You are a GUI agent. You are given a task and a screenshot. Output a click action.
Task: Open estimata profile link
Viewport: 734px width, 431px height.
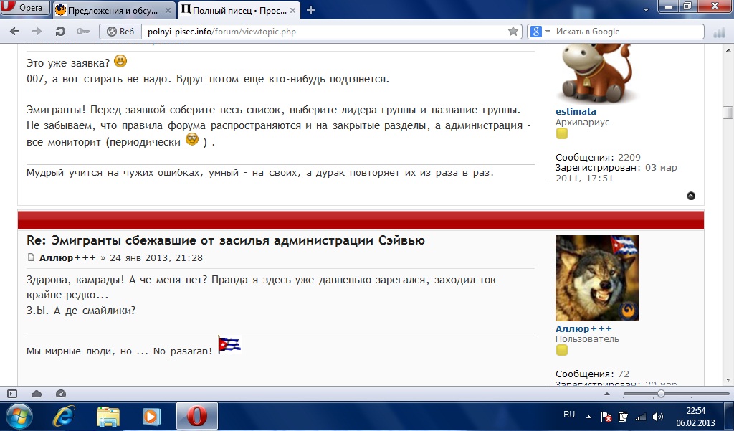[576, 111]
